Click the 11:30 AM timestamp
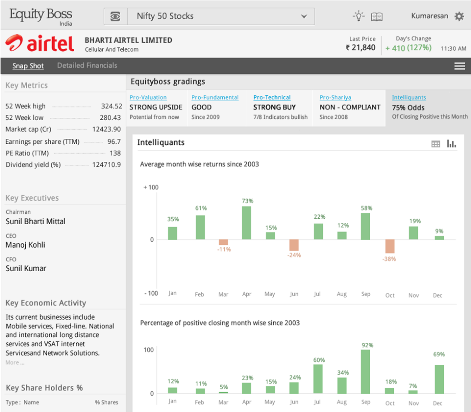The image size is (471, 412). click(453, 48)
